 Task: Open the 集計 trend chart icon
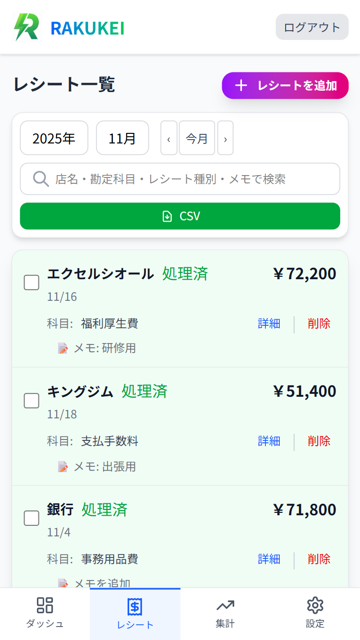point(225,606)
